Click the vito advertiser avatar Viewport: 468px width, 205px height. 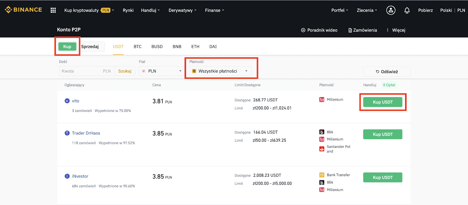pos(67,101)
